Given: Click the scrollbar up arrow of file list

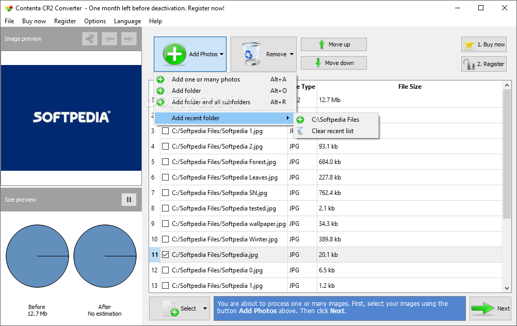Looking at the screenshot, I should (507, 86).
